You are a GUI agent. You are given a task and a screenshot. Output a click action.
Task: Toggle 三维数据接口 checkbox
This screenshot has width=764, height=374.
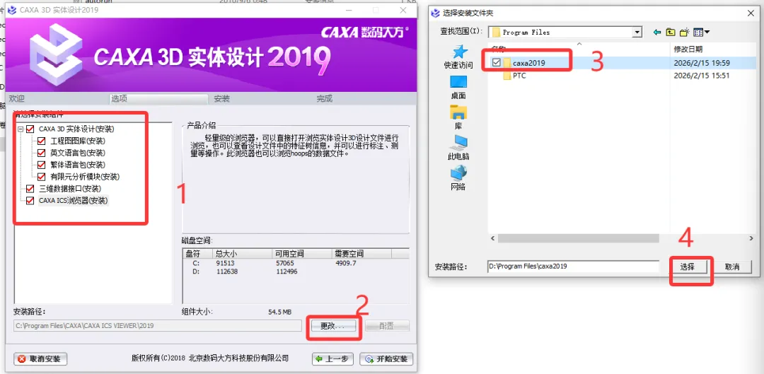(x=30, y=189)
